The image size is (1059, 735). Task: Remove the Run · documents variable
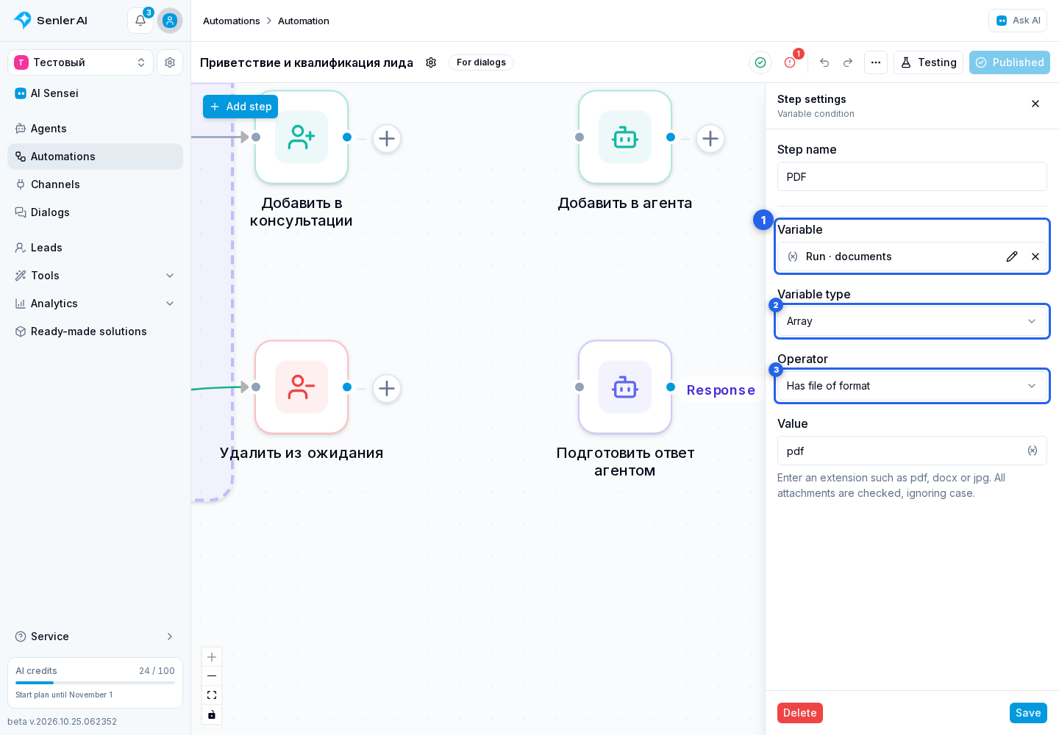1035,257
